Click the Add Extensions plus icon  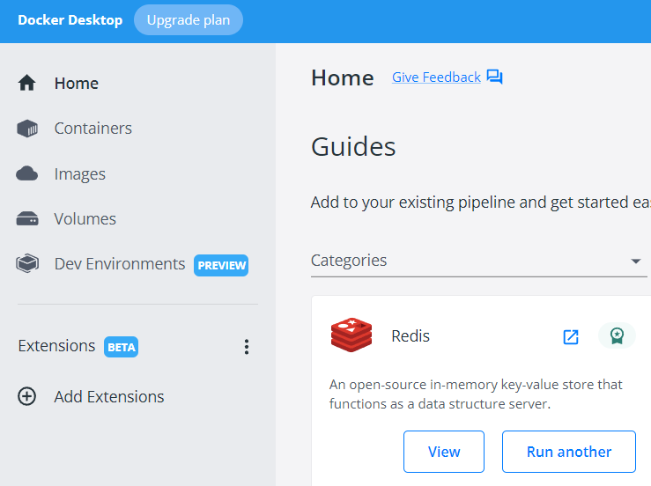[27, 396]
